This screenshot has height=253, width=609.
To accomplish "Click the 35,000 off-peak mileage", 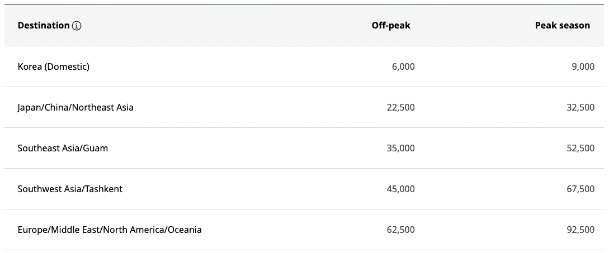I will click(x=400, y=148).
